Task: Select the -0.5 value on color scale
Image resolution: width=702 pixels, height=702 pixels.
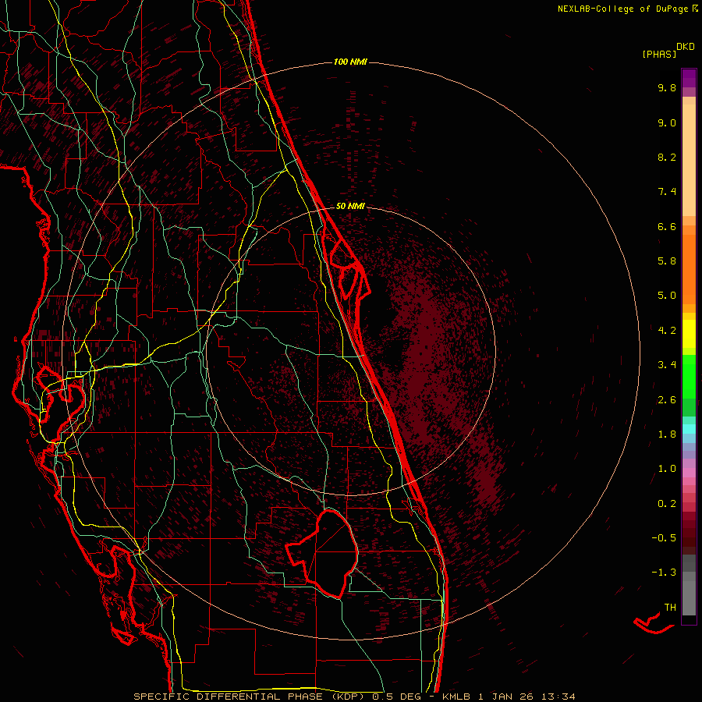Action: pos(664,538)
